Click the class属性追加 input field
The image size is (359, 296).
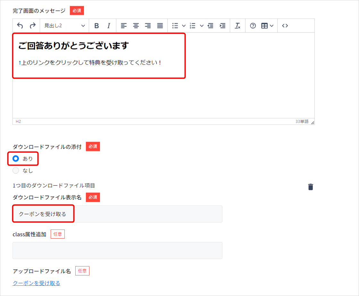[x=117, y=250]
